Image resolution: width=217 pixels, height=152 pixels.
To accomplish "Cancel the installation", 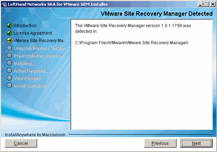I will click(21, 143).
